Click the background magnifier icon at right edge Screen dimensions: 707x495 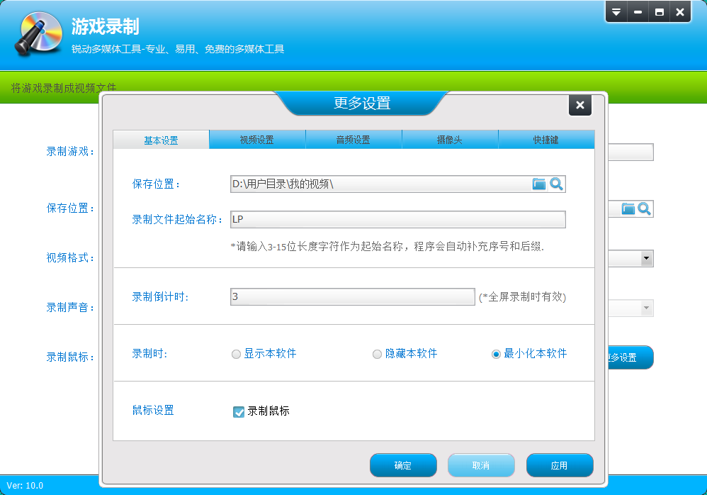click(644, 208)
